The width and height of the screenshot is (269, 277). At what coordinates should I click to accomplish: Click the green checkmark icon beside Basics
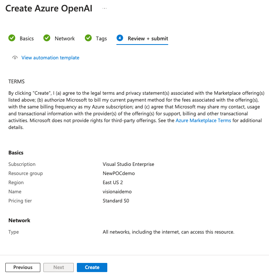click(x=12, y=38)
